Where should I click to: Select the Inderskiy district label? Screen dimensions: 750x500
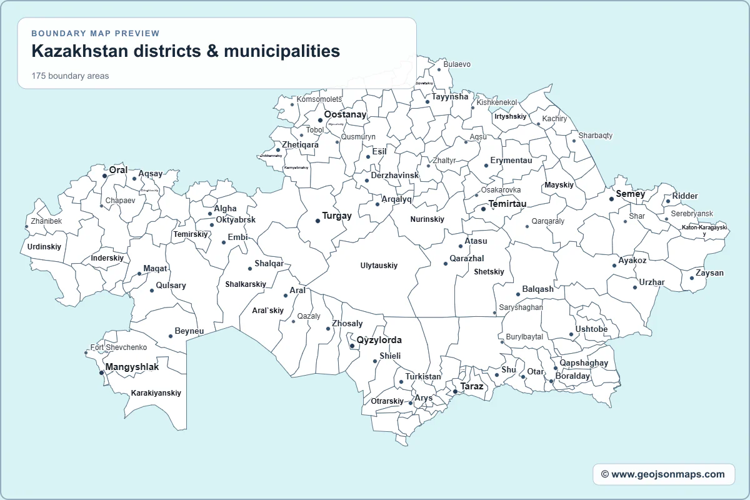coord(107,258)
